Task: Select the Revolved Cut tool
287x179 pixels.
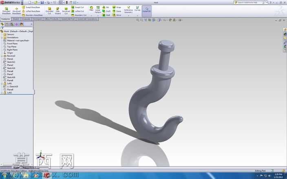Action: pos(66,11)
